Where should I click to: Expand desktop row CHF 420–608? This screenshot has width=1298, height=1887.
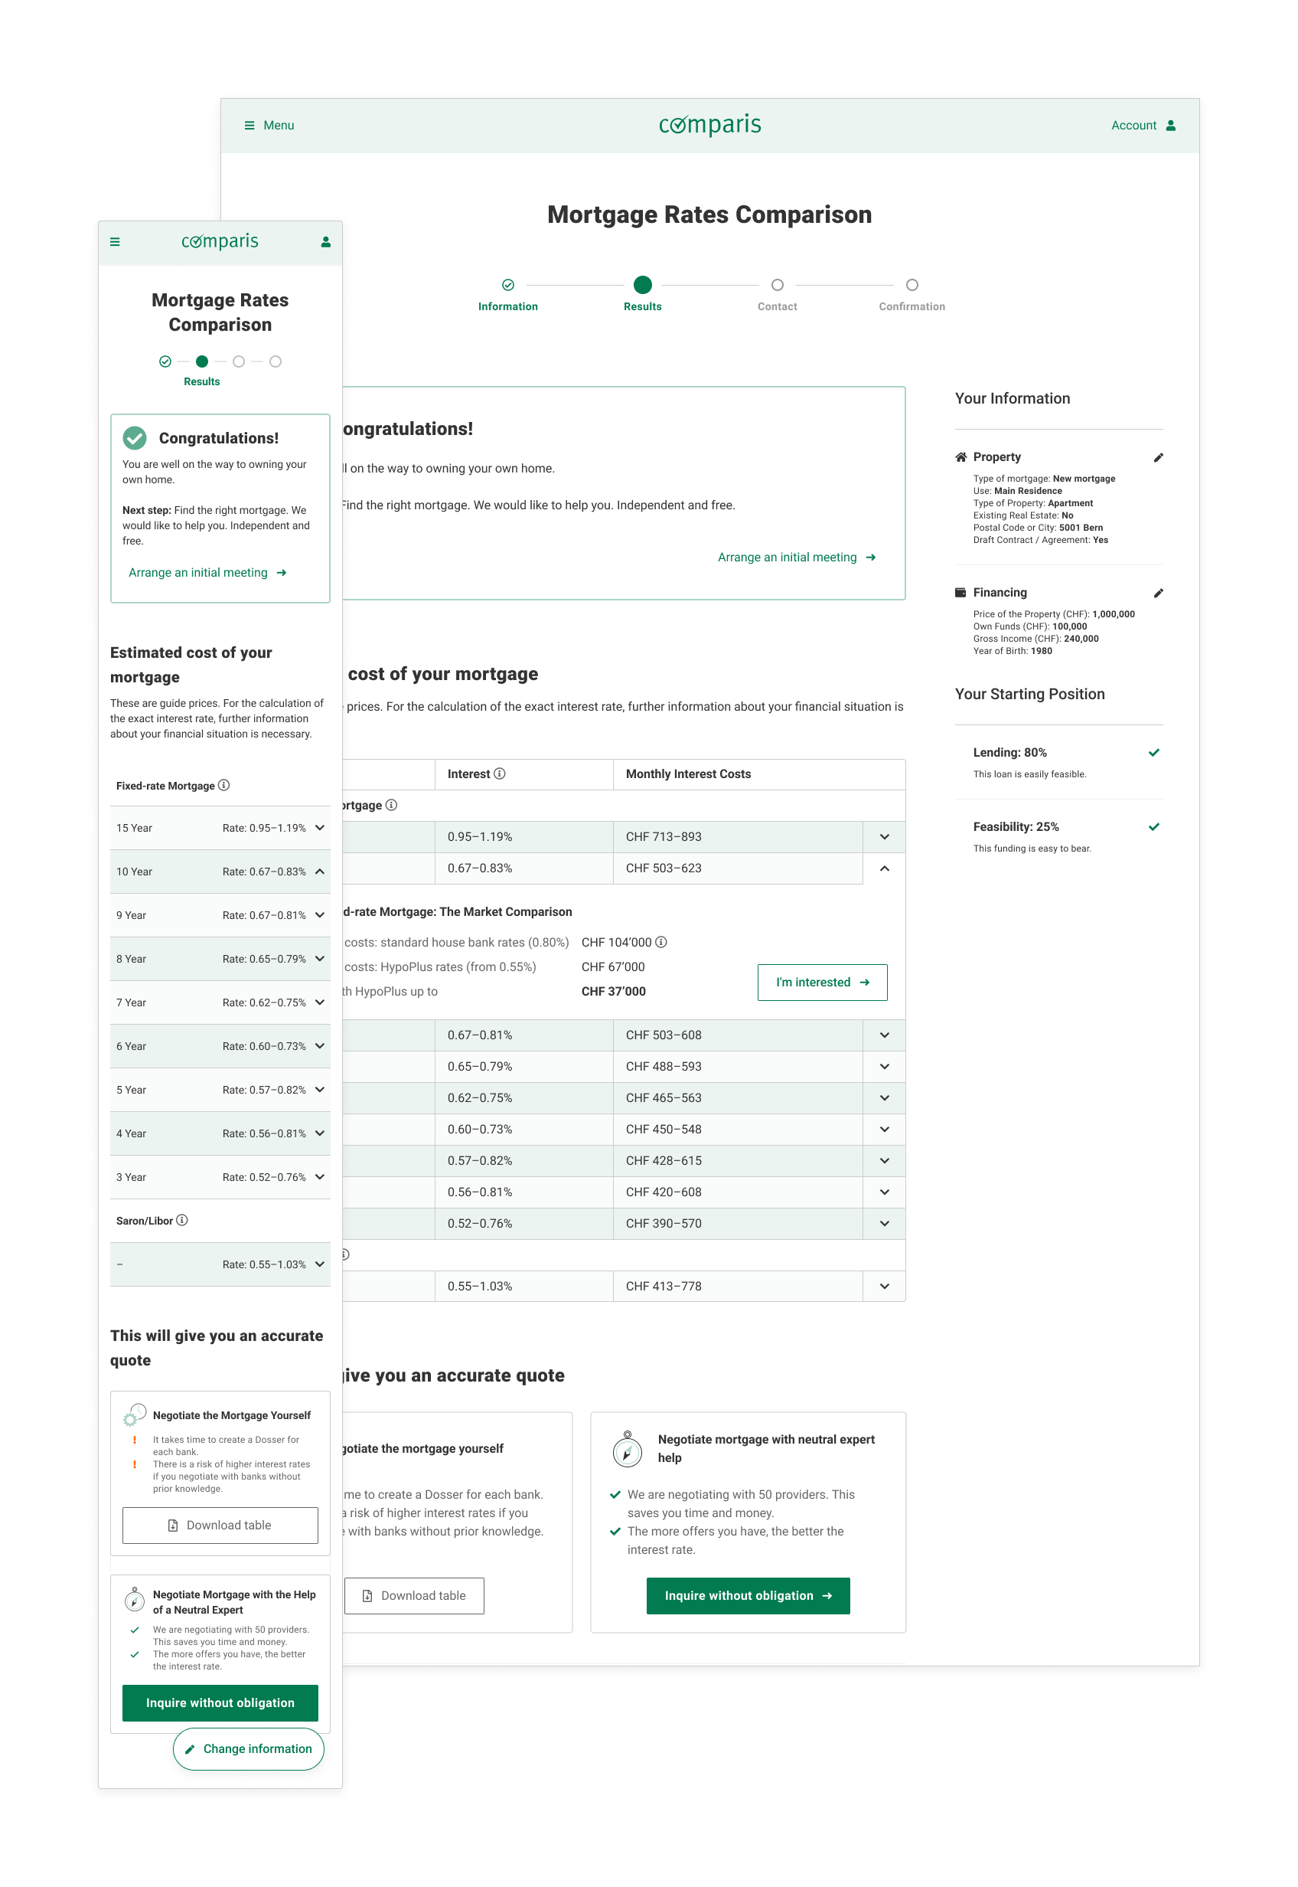click(885, 1192)
